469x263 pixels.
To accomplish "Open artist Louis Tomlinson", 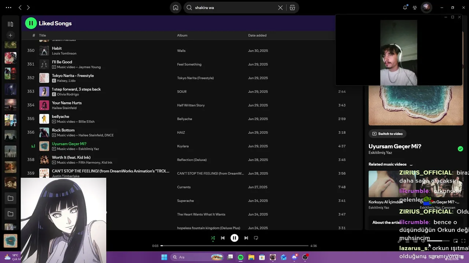I will click(x=64, y=53).
